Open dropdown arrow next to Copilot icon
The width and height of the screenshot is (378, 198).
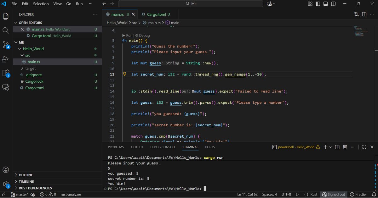274,4
